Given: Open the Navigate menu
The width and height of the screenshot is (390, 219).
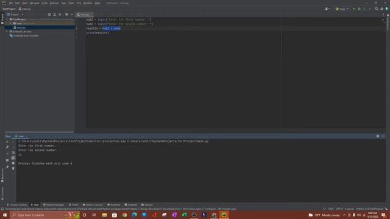Looking at the screenshot, I should click(x=34, y=3).
